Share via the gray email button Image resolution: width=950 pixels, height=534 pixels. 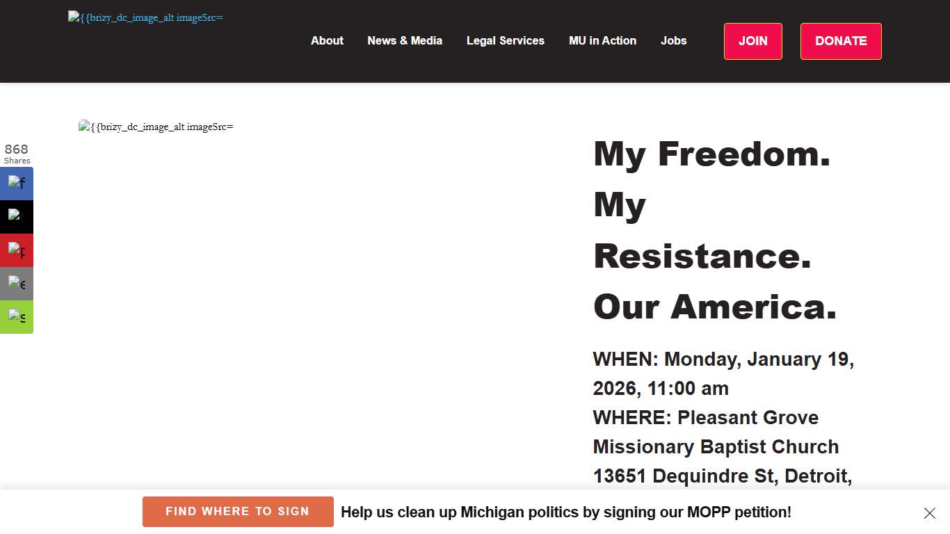pyautogui.click(x=17, y=284)
